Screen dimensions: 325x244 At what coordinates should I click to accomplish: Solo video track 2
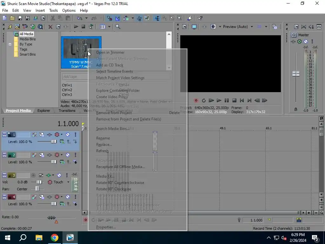[x=76, y=155]
